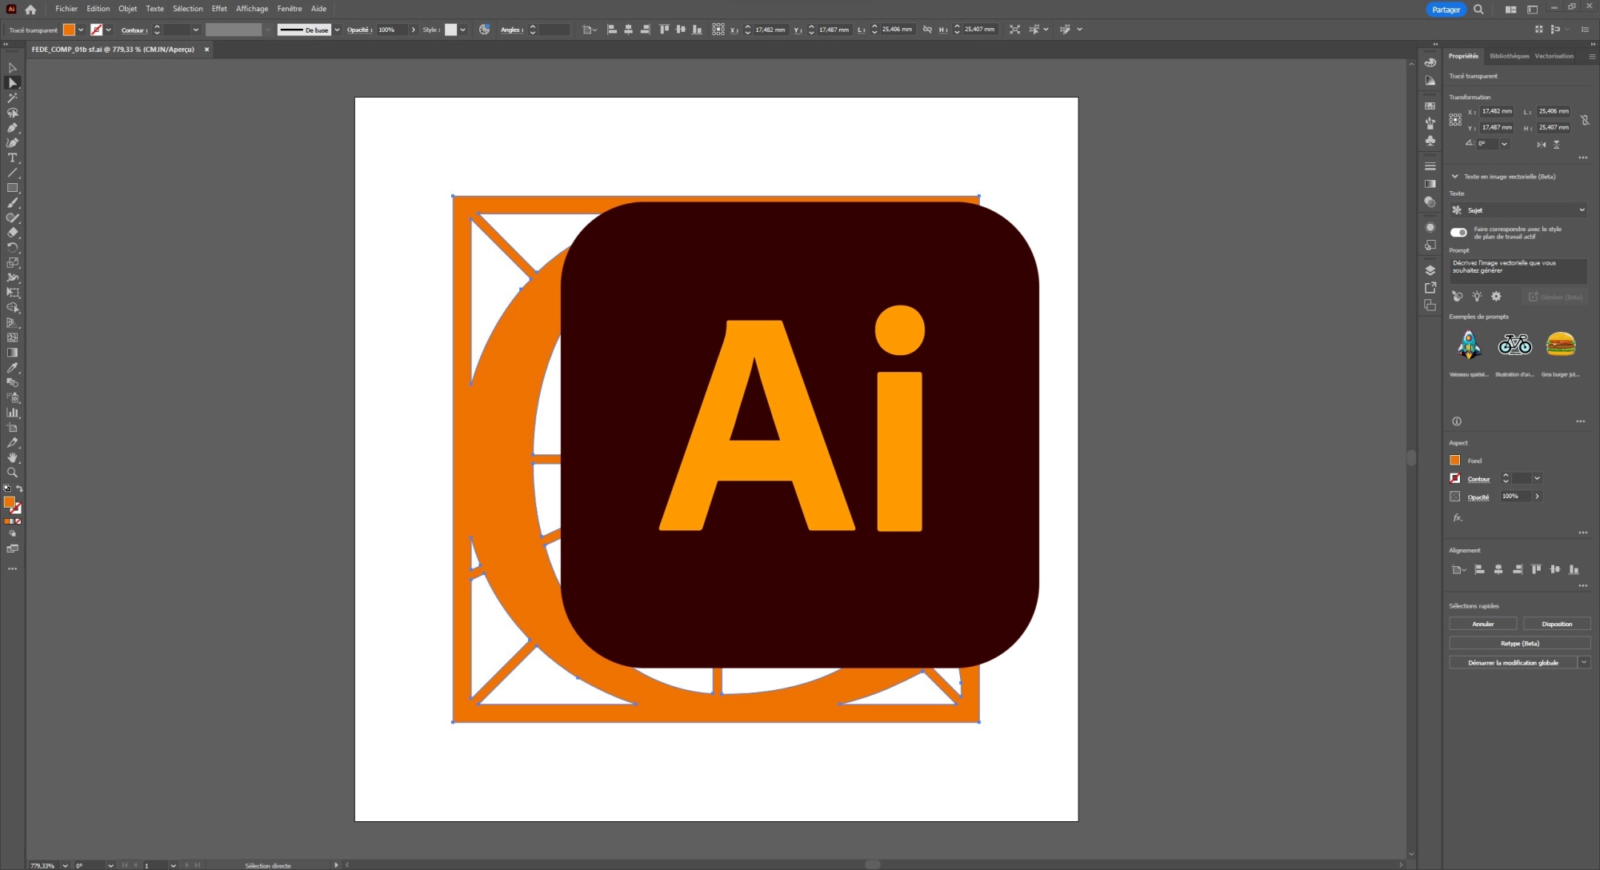The image size is (1600, 870).
Task: Open graphic Style dropdown
Action: pos(463,30)
